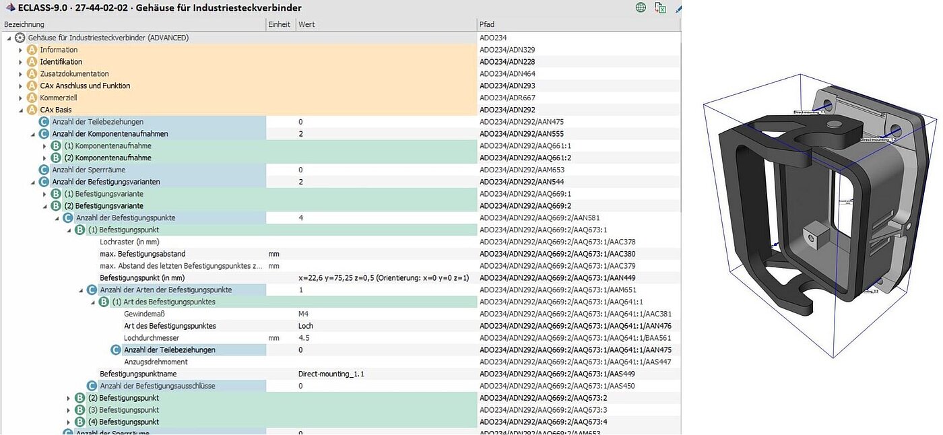Click the ECLASS logo icon in title

(9, 8)
